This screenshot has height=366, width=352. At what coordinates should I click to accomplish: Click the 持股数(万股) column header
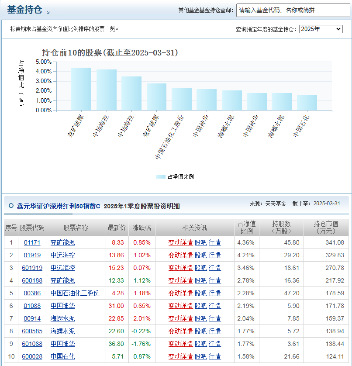281,228
